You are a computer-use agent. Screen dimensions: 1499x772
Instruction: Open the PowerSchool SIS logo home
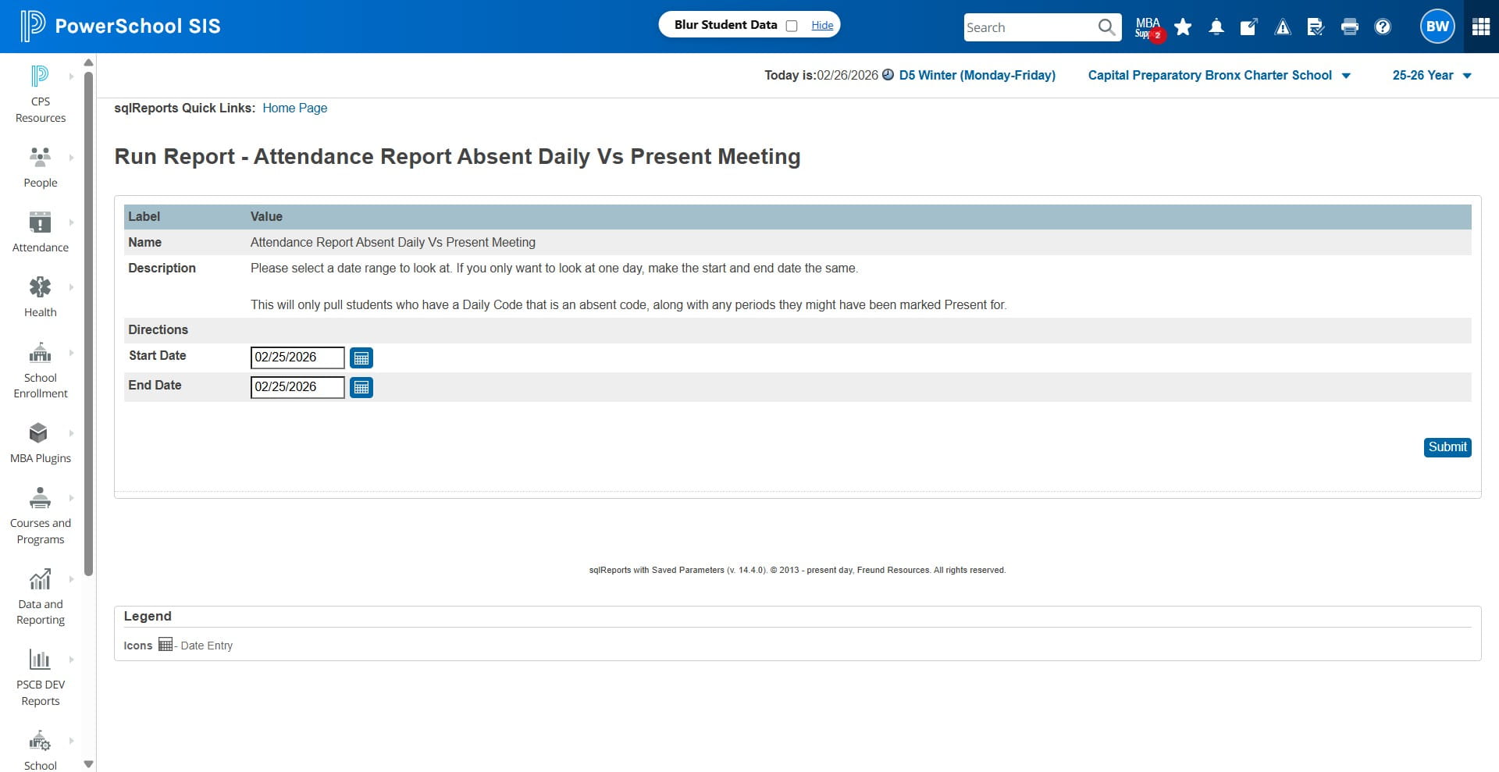click(x=121, y=26)
